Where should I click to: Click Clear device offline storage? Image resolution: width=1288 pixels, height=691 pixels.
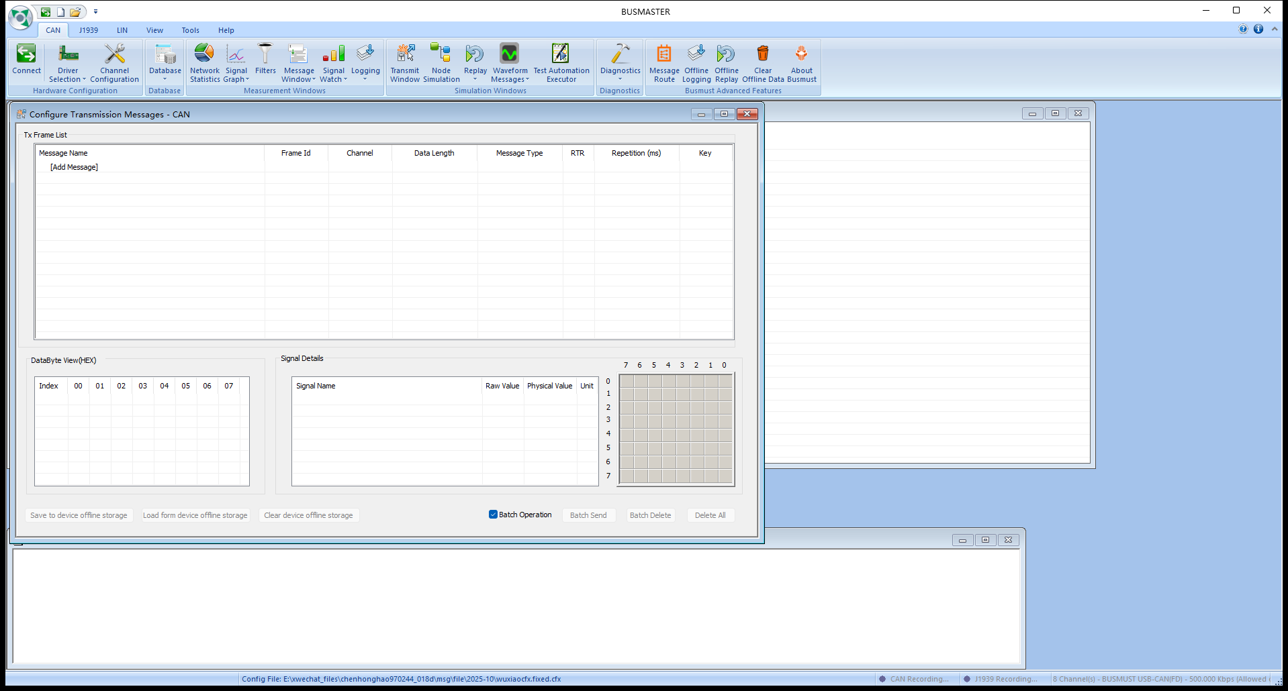pos(308,515)
